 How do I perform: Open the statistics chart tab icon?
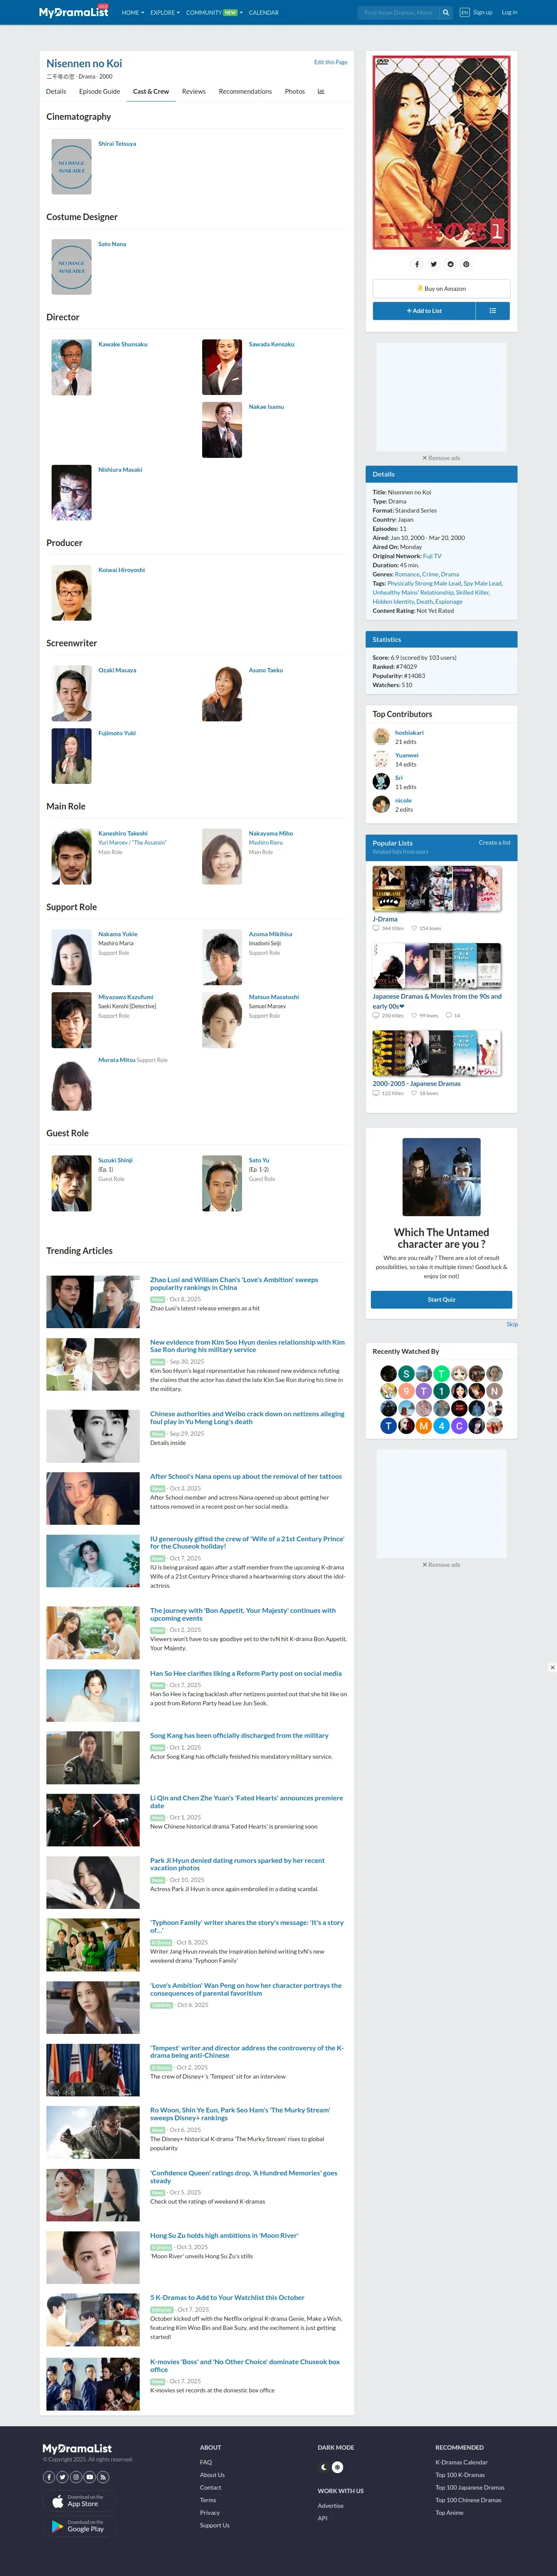(x=321, y=91)
